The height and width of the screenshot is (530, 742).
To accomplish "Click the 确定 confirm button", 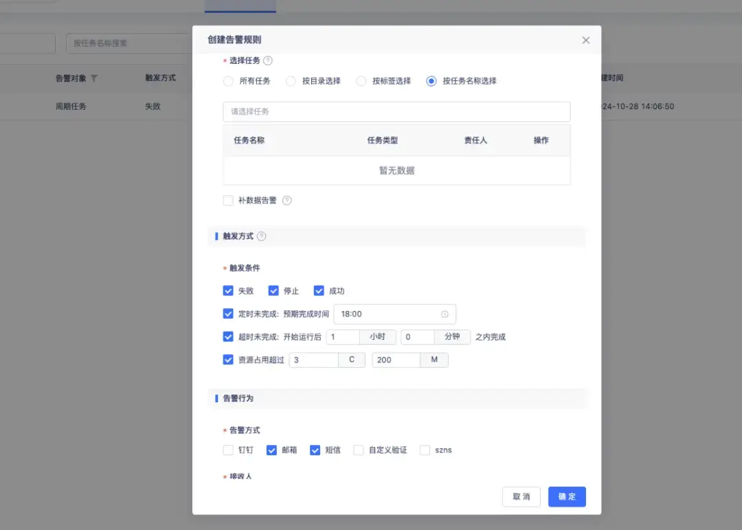I will coord(567,496).
